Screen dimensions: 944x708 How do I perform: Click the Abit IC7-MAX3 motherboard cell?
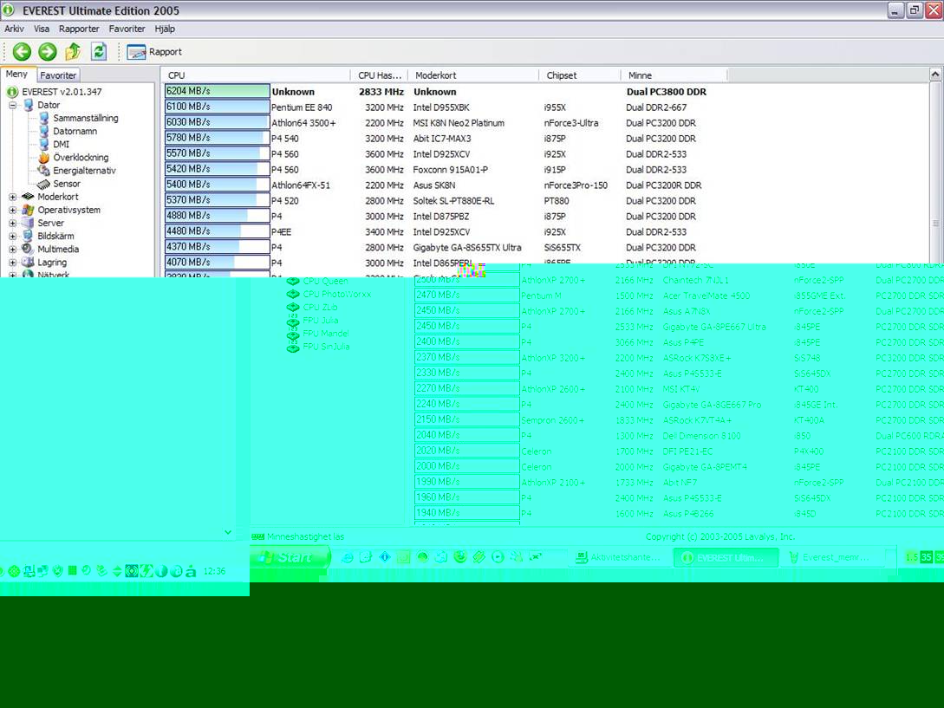(x=442, y=139)
